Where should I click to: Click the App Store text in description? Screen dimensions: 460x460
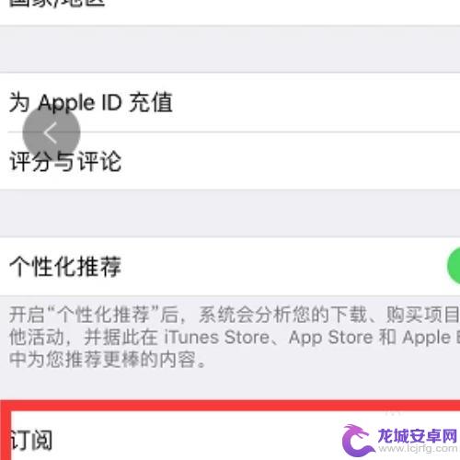331,338
